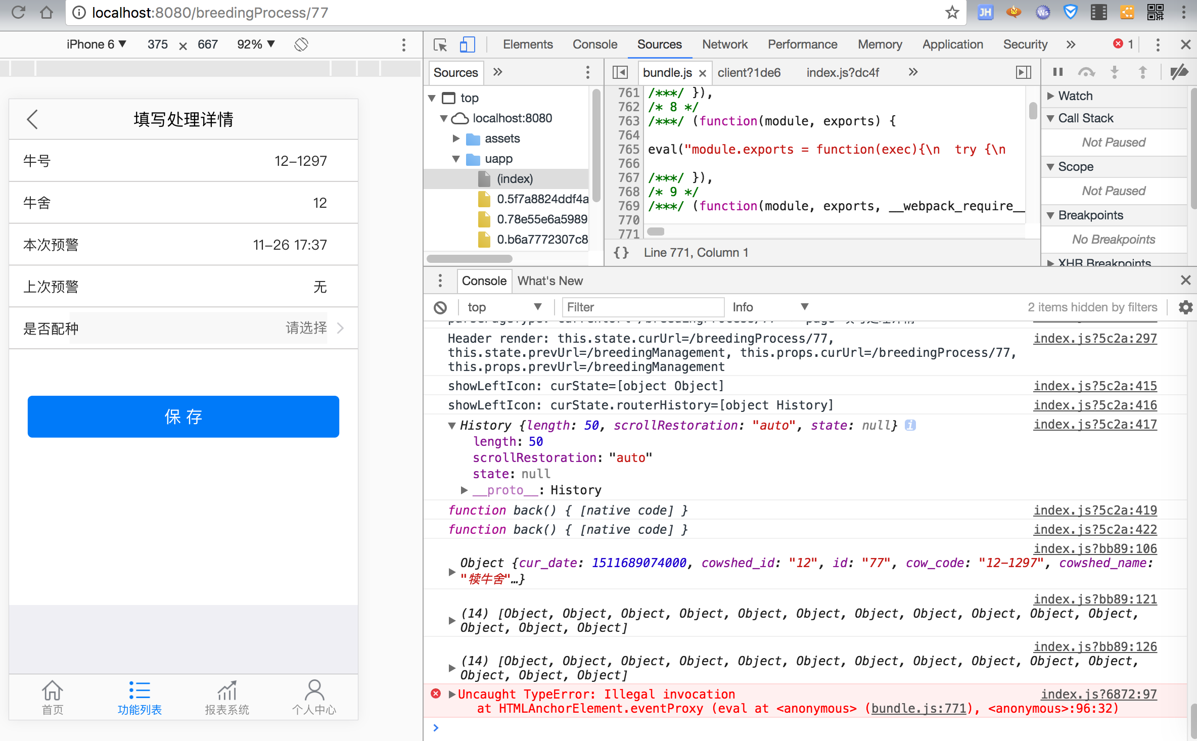The image size is (1197, 741).
Task: Collapse the History object in the console
Action: (452, 426)
